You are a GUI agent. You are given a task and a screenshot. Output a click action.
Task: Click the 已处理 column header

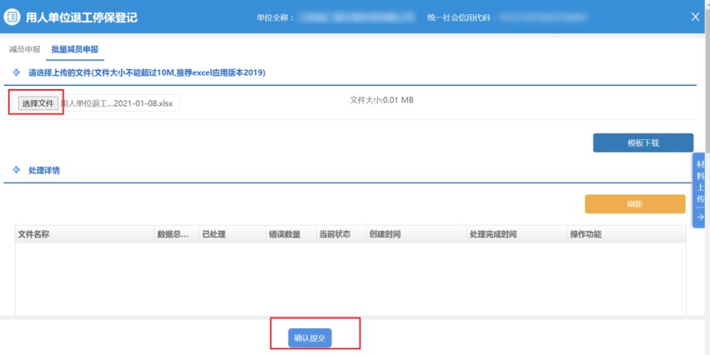point(214,234)
